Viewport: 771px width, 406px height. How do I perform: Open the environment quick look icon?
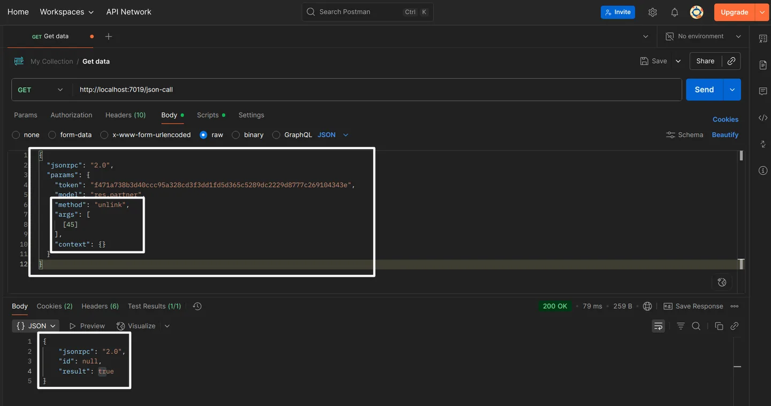[669, 36]
